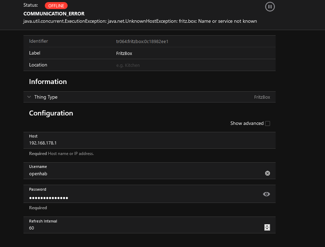Click the UnknownHostException error message

point(140,21)
